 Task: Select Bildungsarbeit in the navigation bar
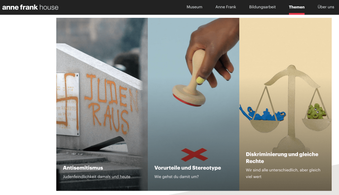coord(262,7)
